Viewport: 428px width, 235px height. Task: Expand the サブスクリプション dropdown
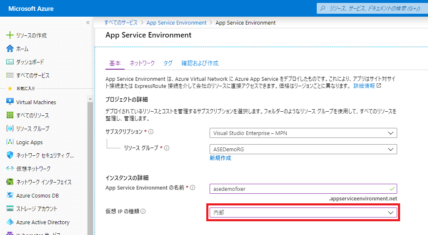point(303,133)
